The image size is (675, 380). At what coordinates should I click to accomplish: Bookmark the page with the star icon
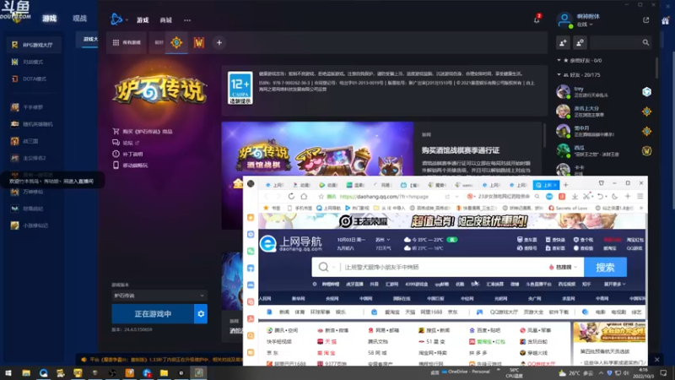click(321, 197)
